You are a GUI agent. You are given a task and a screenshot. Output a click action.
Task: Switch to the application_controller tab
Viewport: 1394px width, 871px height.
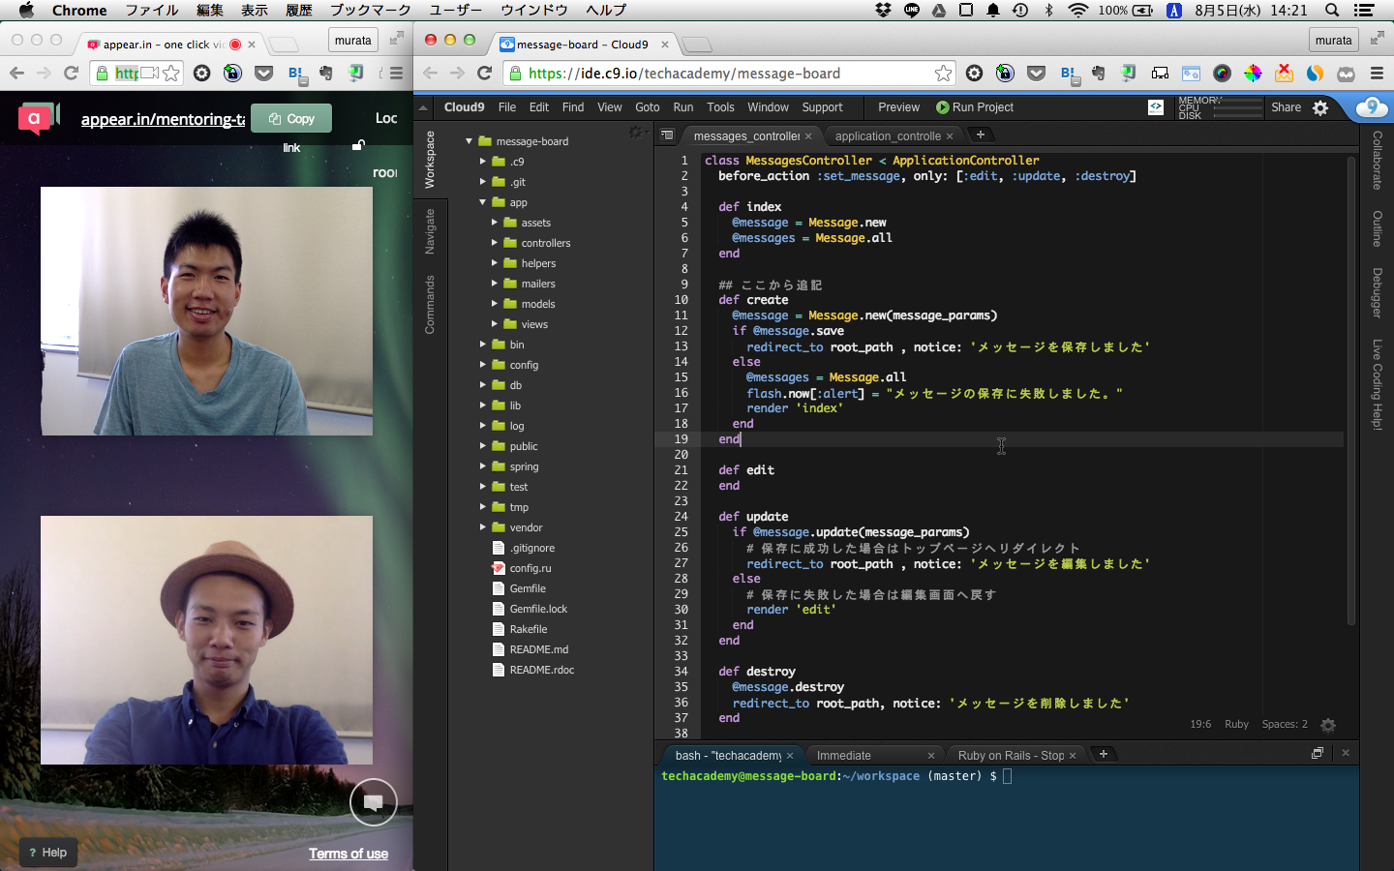click(888, 136)
